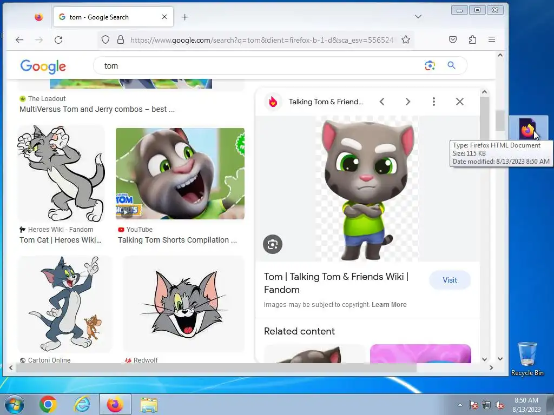
Task: Save the page to Pocket
Action: [x=453, y=39]
